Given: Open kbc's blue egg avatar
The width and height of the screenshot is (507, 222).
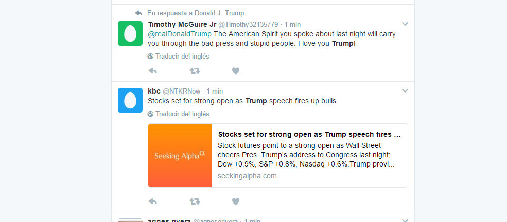Looking at the screenshot, I should tap(130, 100).
